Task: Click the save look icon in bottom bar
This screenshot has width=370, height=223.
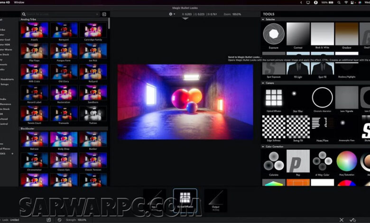Action: [x=48, y=220]
